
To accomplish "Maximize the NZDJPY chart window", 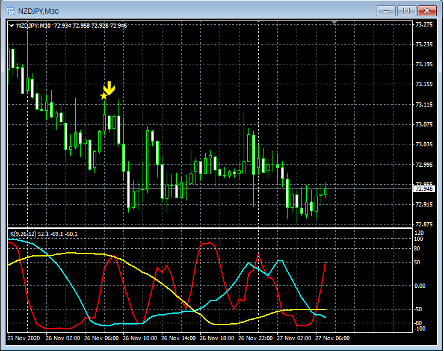I will [406, 10].
